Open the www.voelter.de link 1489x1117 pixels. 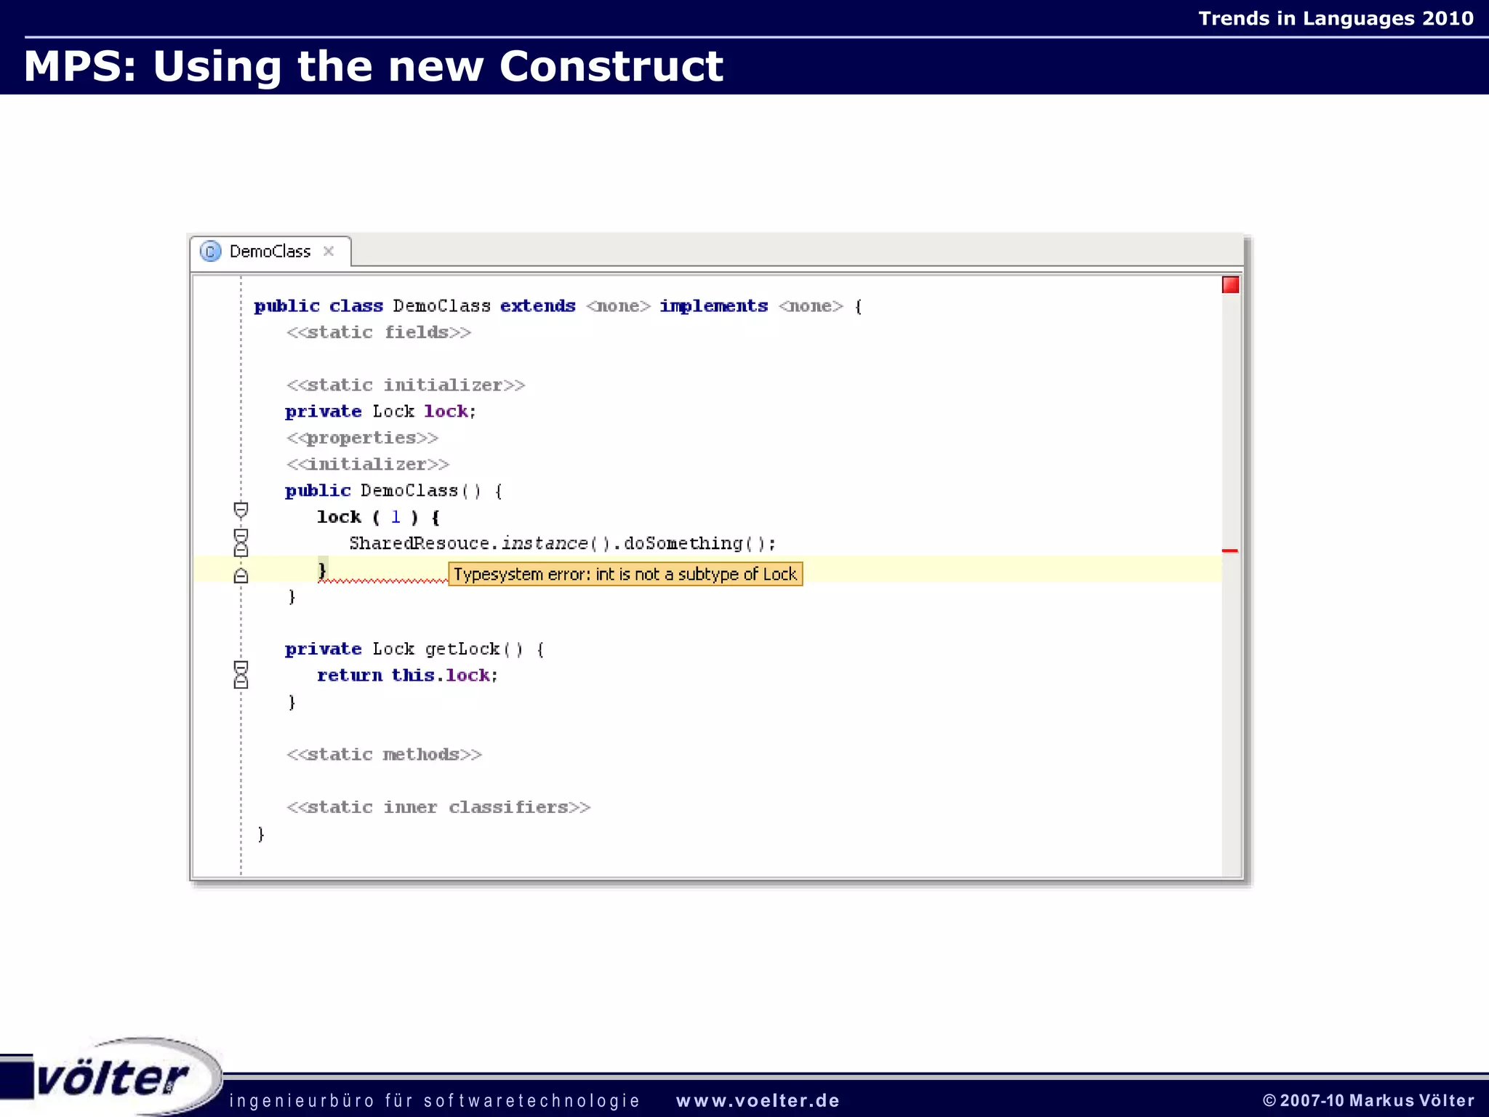[x=758, y=1100]
